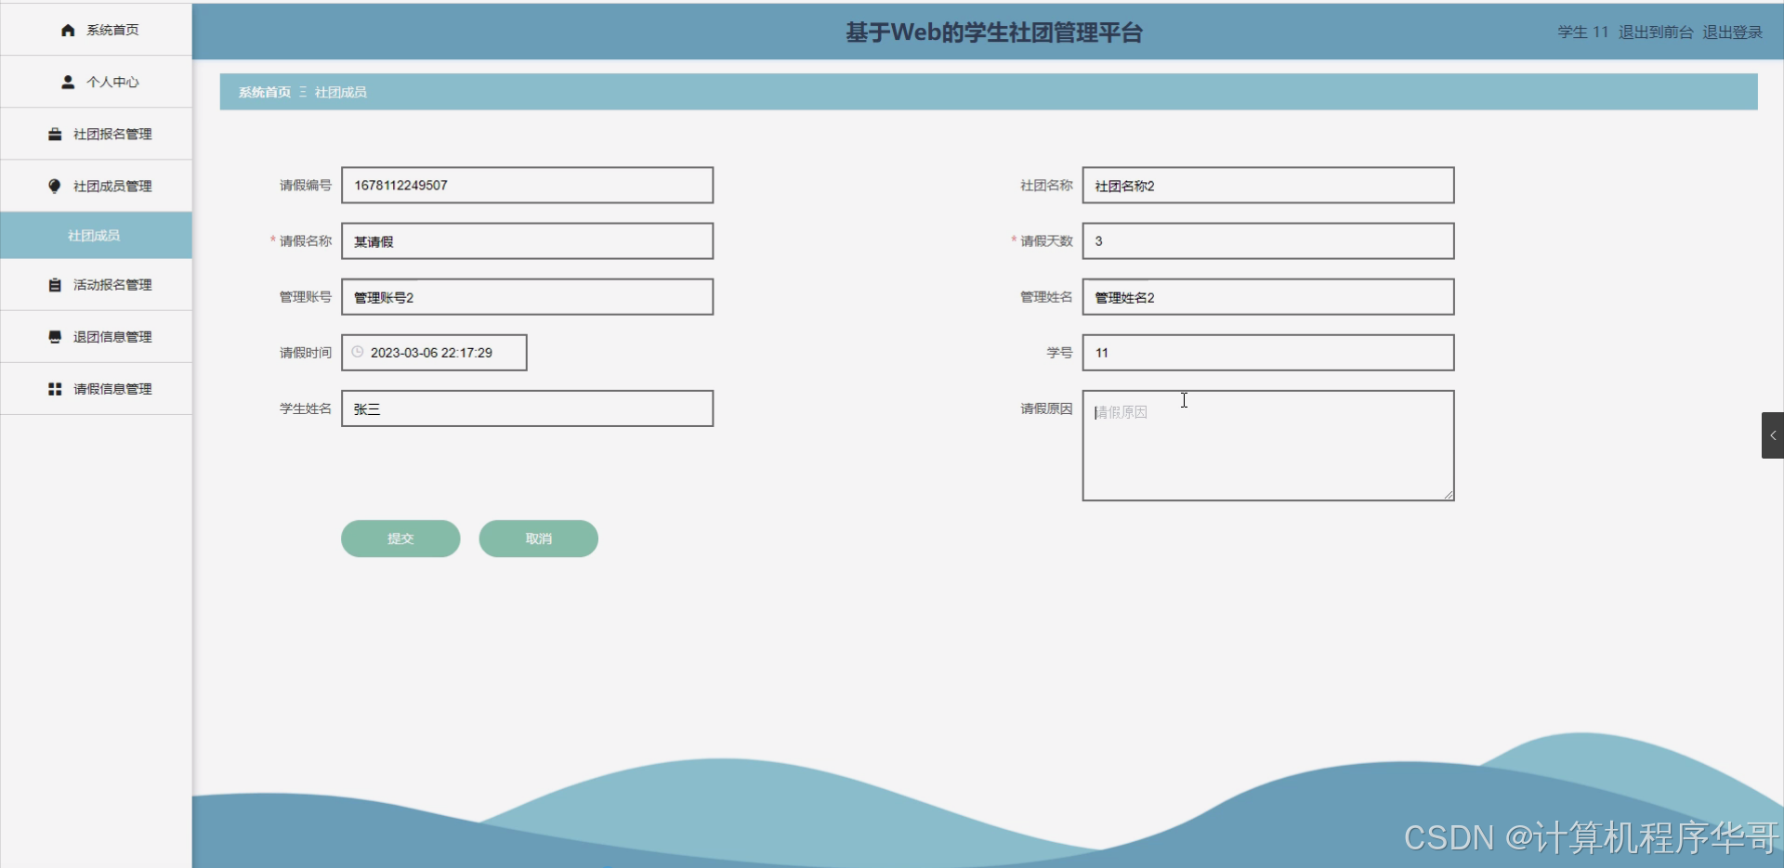1784x868 pixels.
Task: Click the 取消 cancel button
Action: pos(538,538)
